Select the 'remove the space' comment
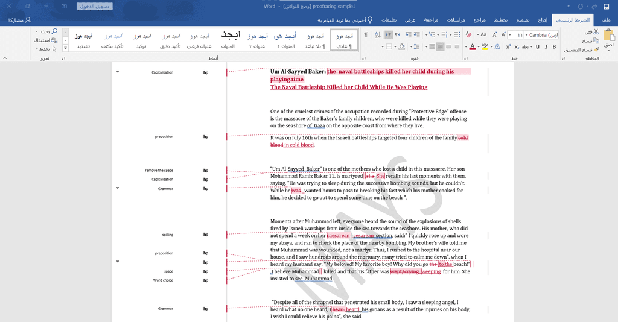This screenshot has width=618, height=322. [x=159, y=171]
